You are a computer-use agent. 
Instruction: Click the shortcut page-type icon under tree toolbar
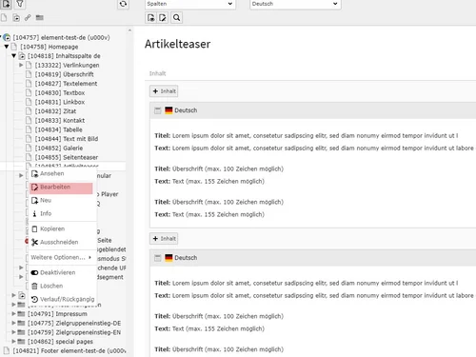[x=16, y=18]
